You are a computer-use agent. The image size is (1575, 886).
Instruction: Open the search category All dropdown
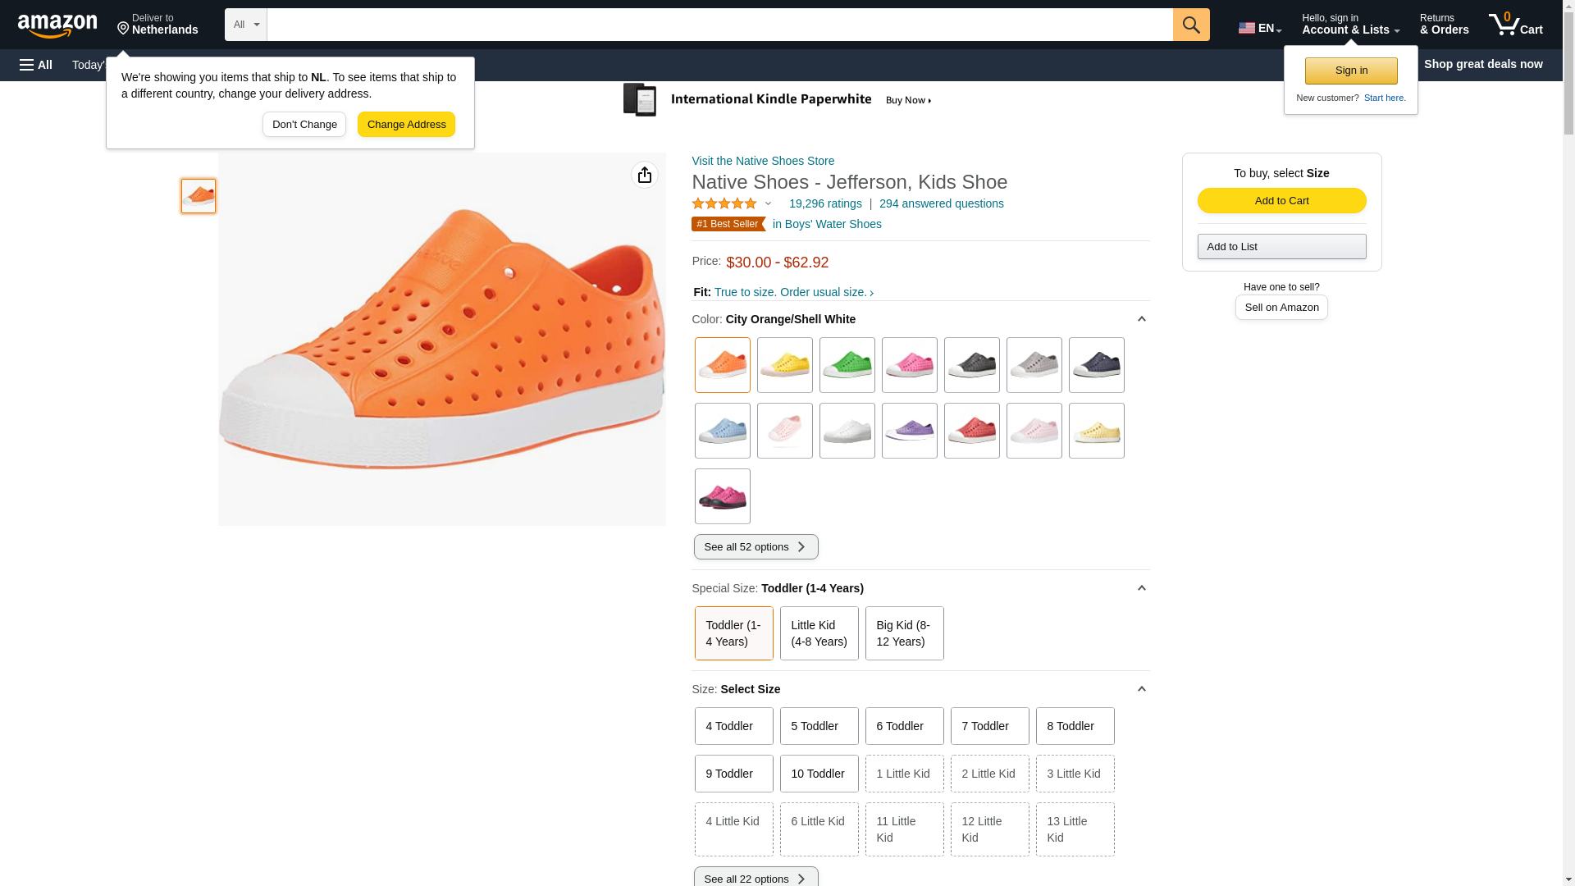point(245,25)
